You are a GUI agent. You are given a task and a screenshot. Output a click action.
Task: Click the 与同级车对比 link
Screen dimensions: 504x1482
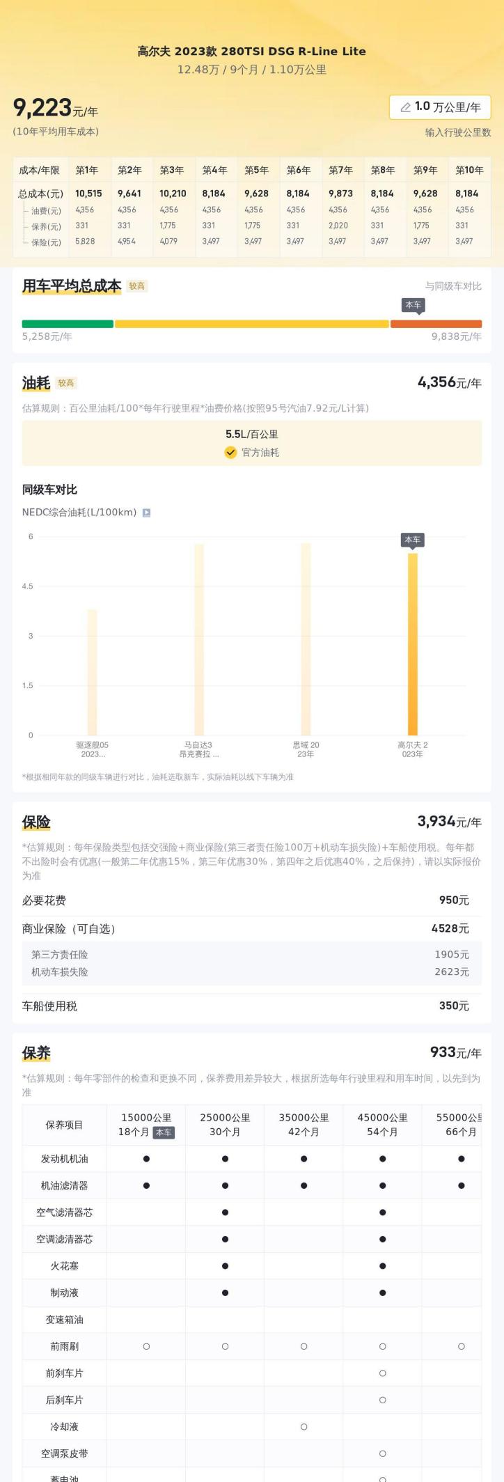[x=453, y=286]
